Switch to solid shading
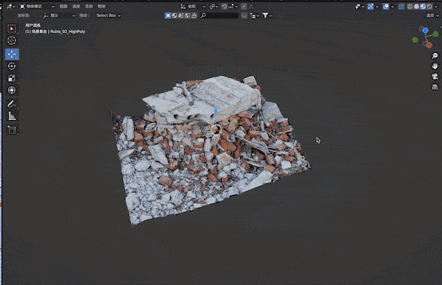 [417, 6]
